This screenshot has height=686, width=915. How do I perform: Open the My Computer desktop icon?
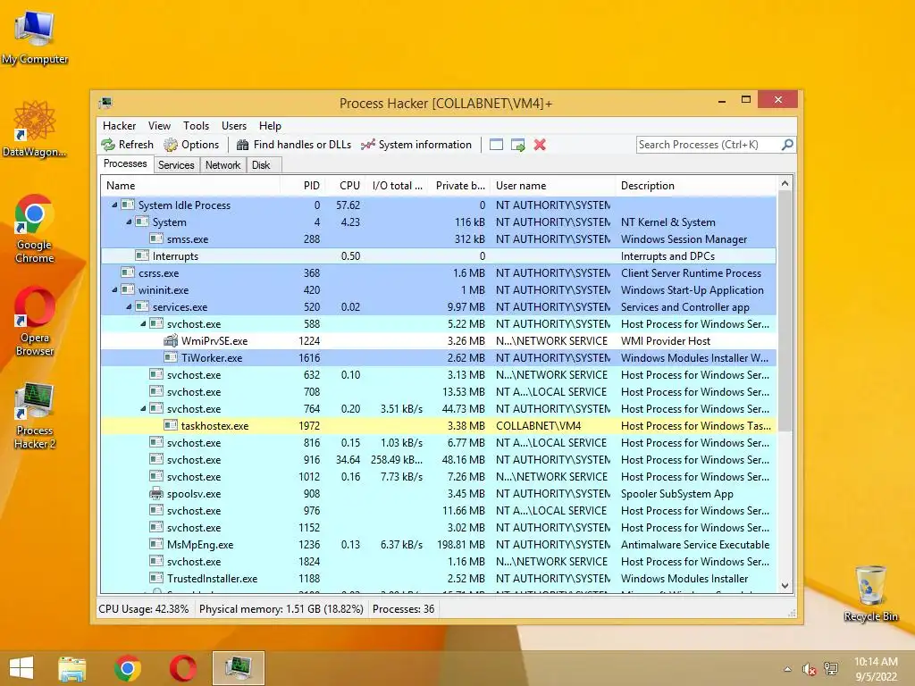coord(35,38)
